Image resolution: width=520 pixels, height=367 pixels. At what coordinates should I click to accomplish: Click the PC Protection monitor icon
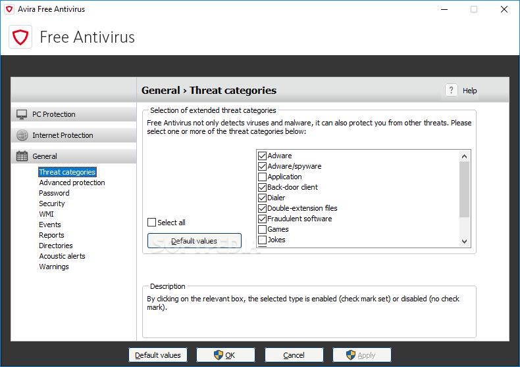[22, 114]
